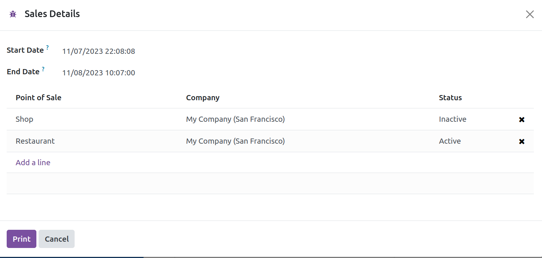Show Start Date help tooltip icon

[x=48, y=48]
